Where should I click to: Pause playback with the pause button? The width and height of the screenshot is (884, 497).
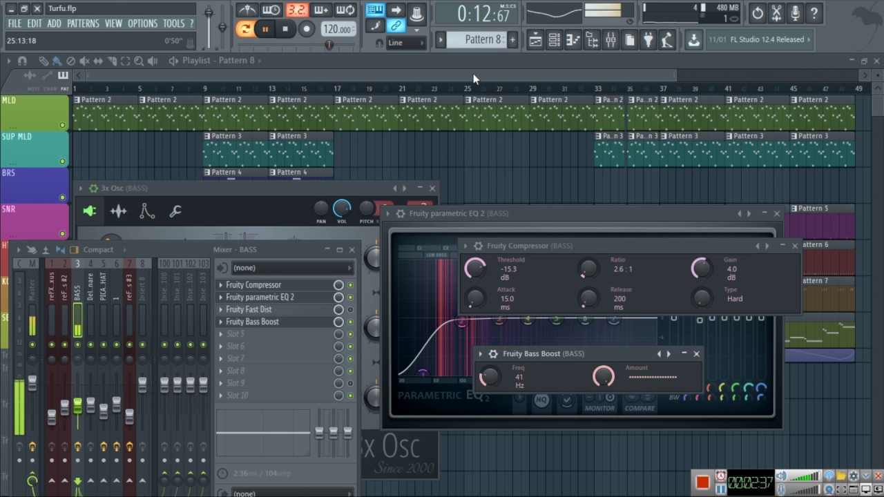[x=265, y=29]
